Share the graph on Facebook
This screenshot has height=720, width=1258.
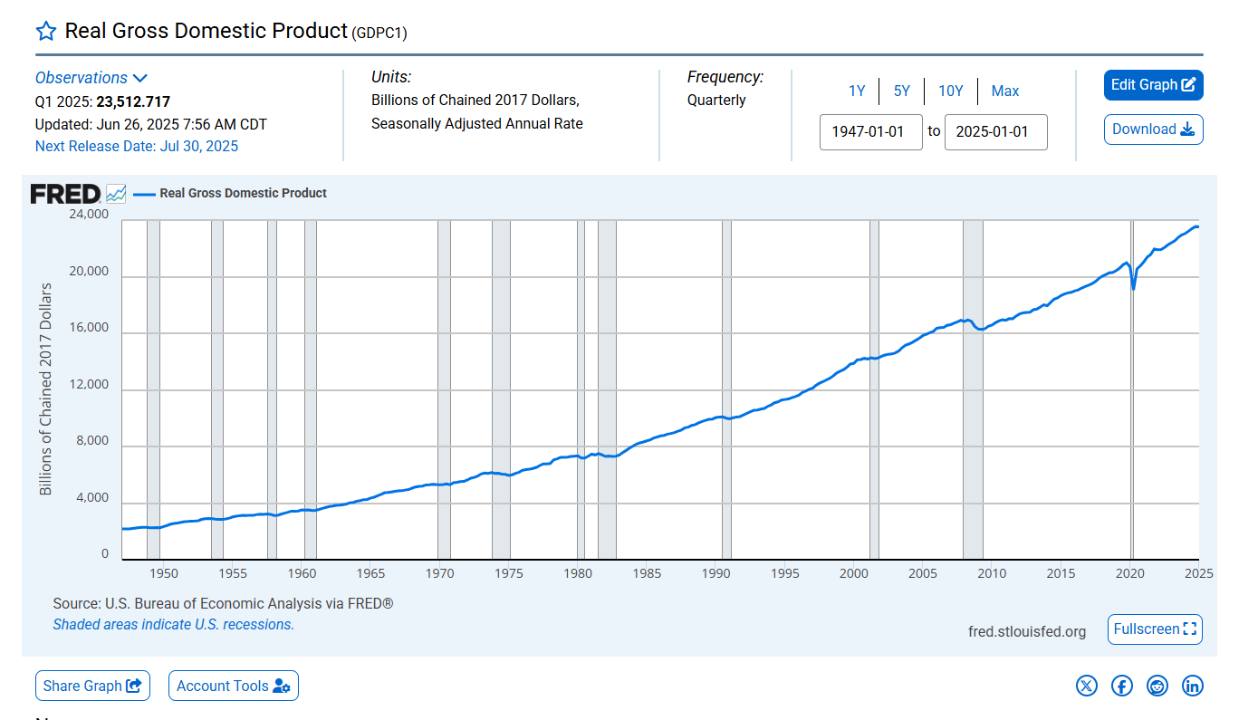tap(1121, 686)
